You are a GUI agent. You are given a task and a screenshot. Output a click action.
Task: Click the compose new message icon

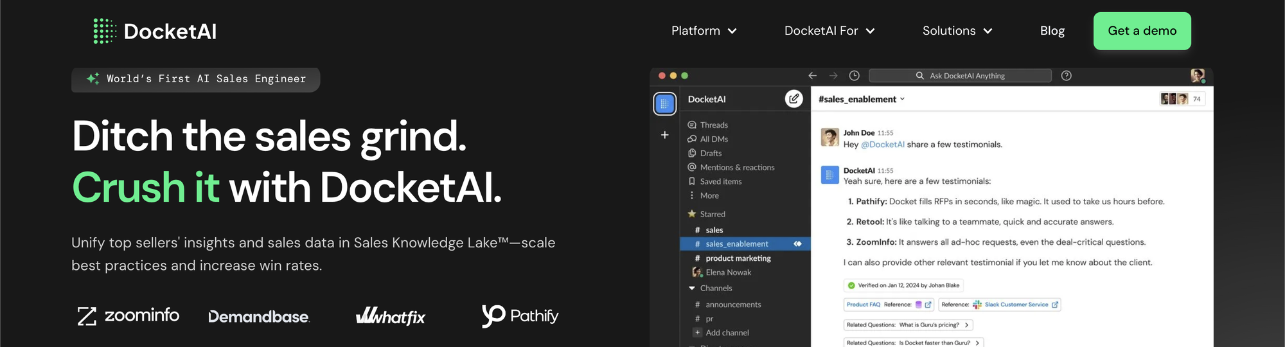pyautogui.click(x=794, y=99)
